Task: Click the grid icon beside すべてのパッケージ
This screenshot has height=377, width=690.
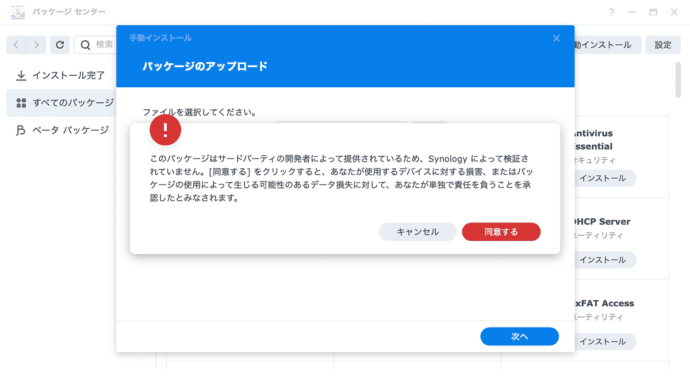Action: (x=21, y=103)
